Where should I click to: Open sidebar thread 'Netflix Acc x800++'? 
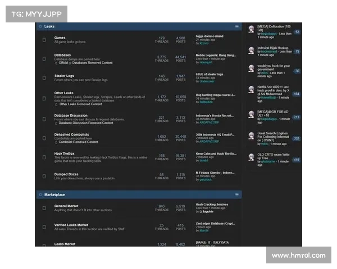pos(273,90)
